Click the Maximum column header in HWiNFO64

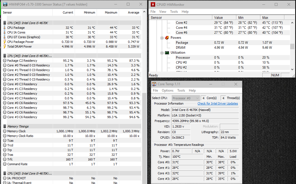point(108,12)
